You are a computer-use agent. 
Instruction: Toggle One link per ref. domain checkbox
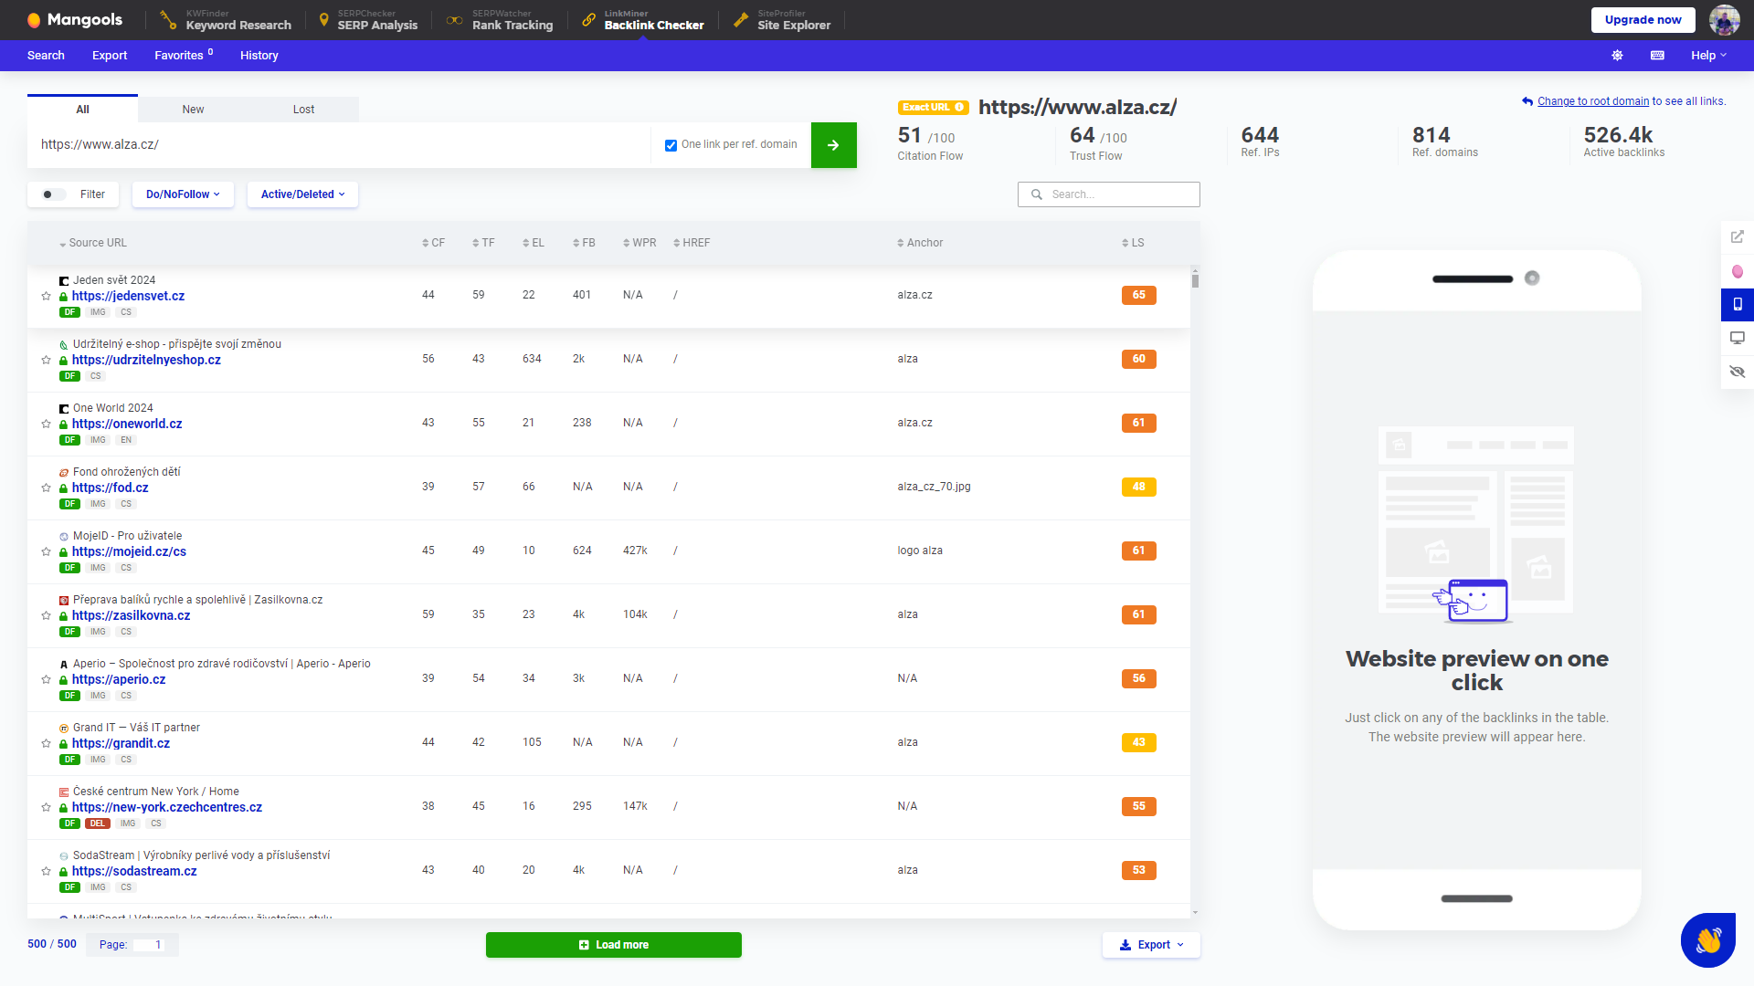[671, 145]
